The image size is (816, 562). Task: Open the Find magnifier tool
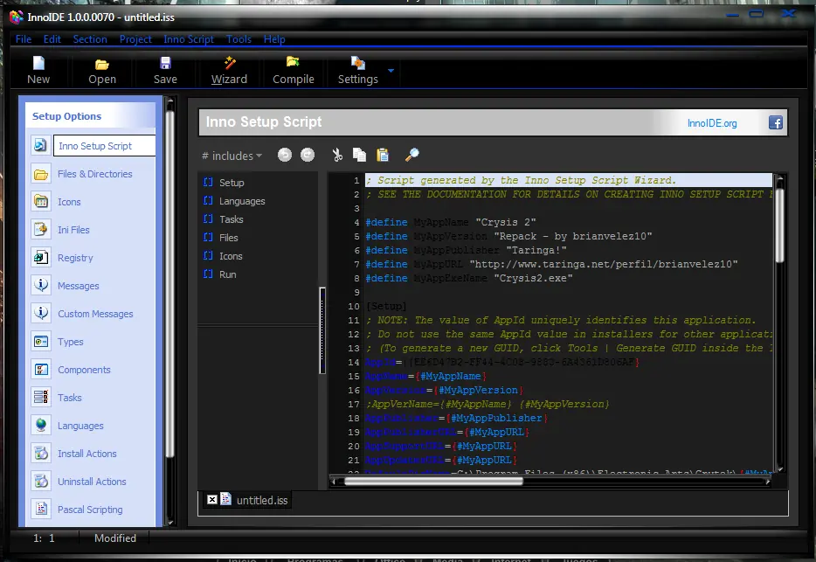point(411,155)
